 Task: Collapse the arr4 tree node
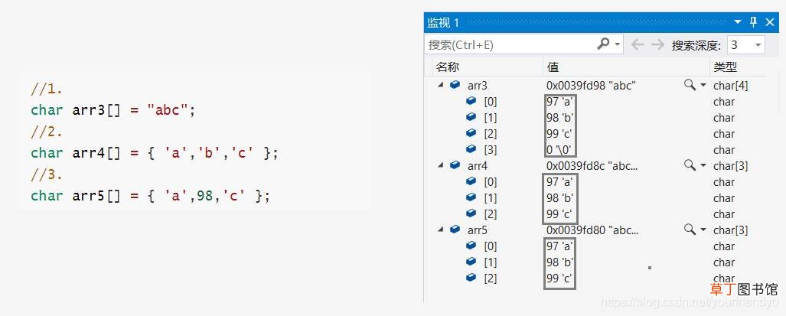[441, 165]
